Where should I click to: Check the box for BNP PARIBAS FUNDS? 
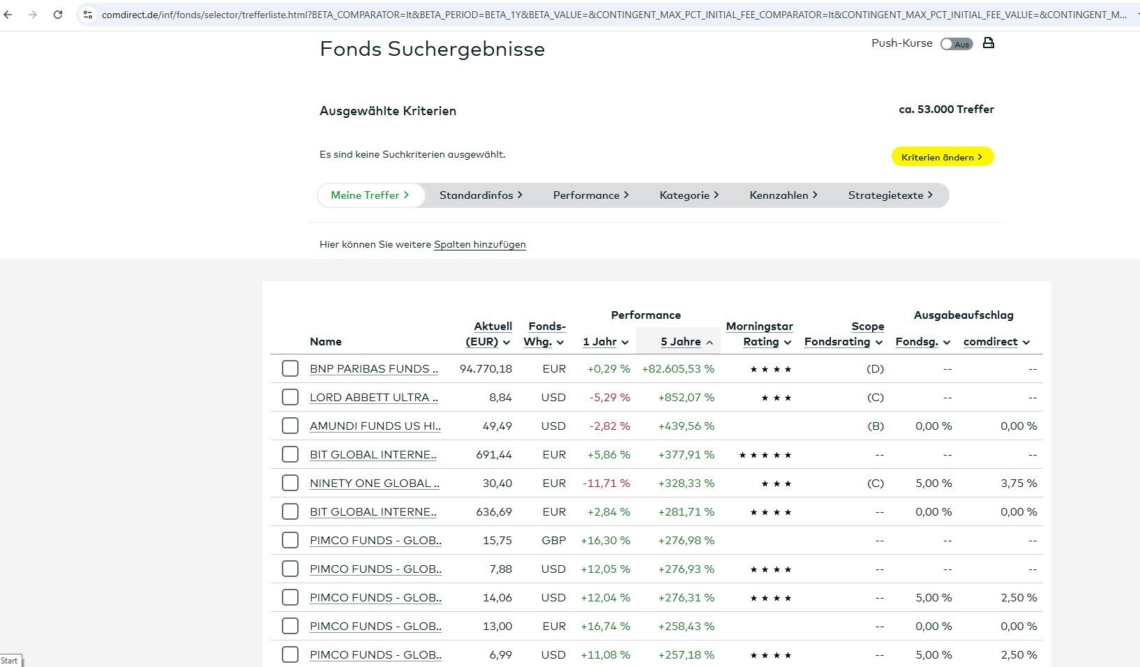click(290, 368)
